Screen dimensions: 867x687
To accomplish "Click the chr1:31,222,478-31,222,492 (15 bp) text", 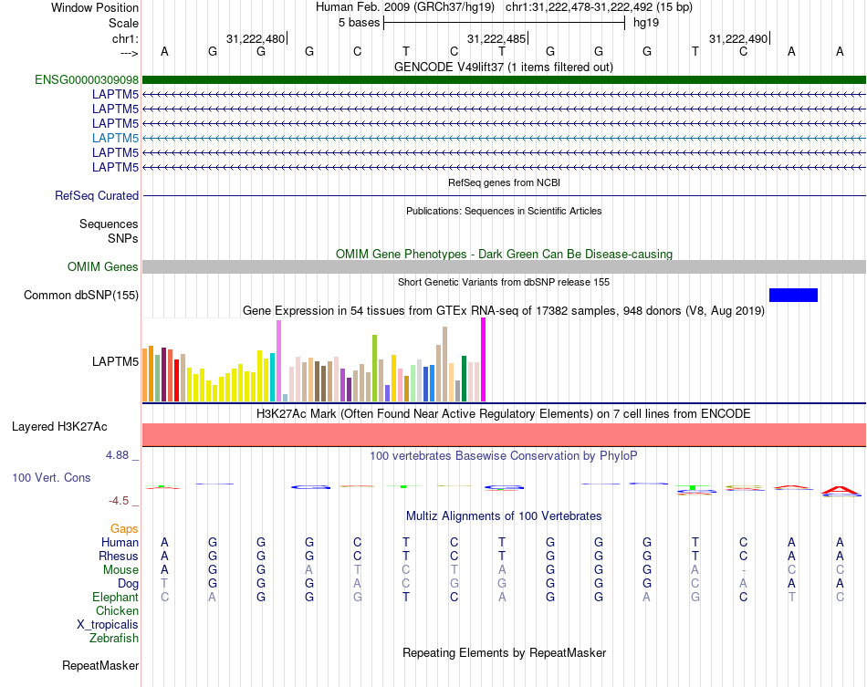I will (599, 7).
